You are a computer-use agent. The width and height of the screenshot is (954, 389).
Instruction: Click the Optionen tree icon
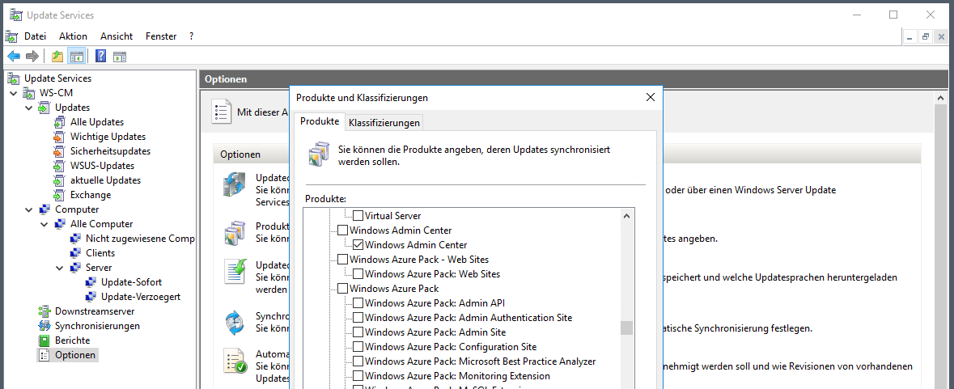[44, 355]
